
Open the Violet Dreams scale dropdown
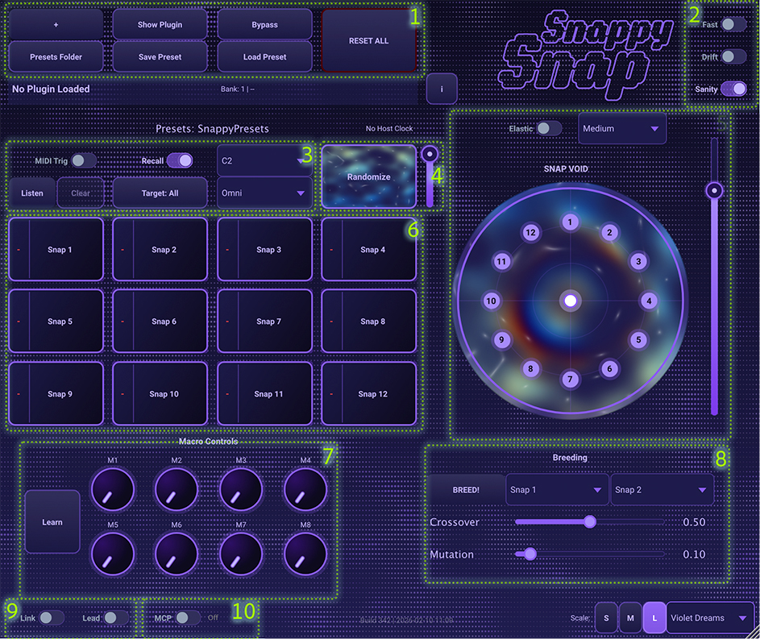tap(709, 617)
